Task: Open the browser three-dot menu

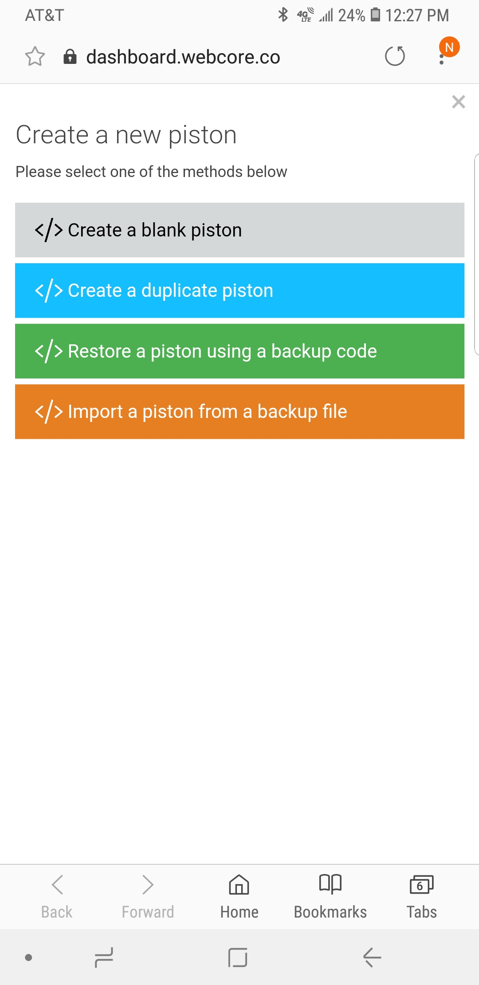Action: tap(442, 56)
